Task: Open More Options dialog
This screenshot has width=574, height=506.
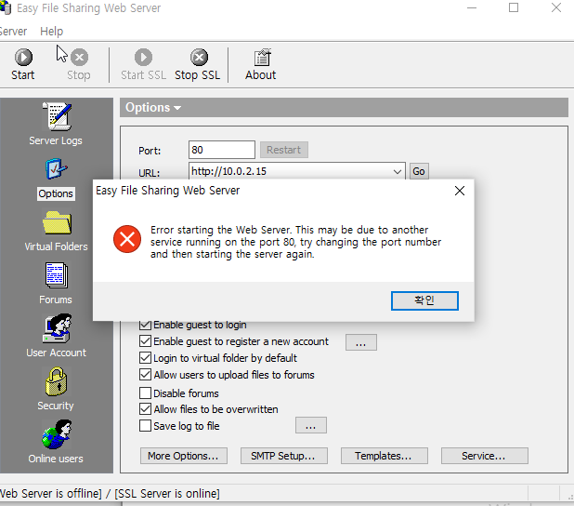Action: (x=183, y=456)
